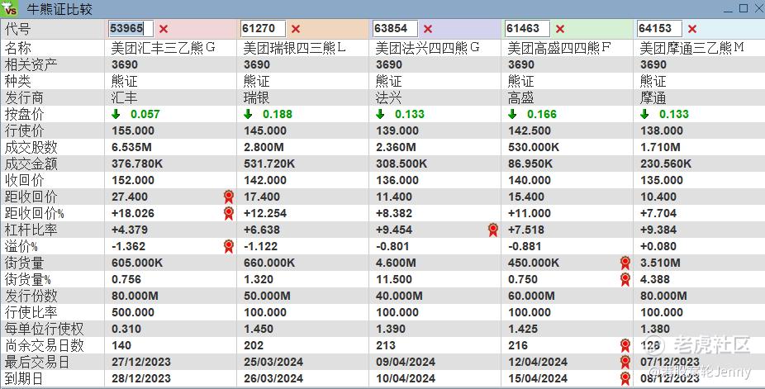The height and width of the screenshot is (389, 765).
Task: Click green down arrow beside 63854's 0.133
Action: [380, 114]
